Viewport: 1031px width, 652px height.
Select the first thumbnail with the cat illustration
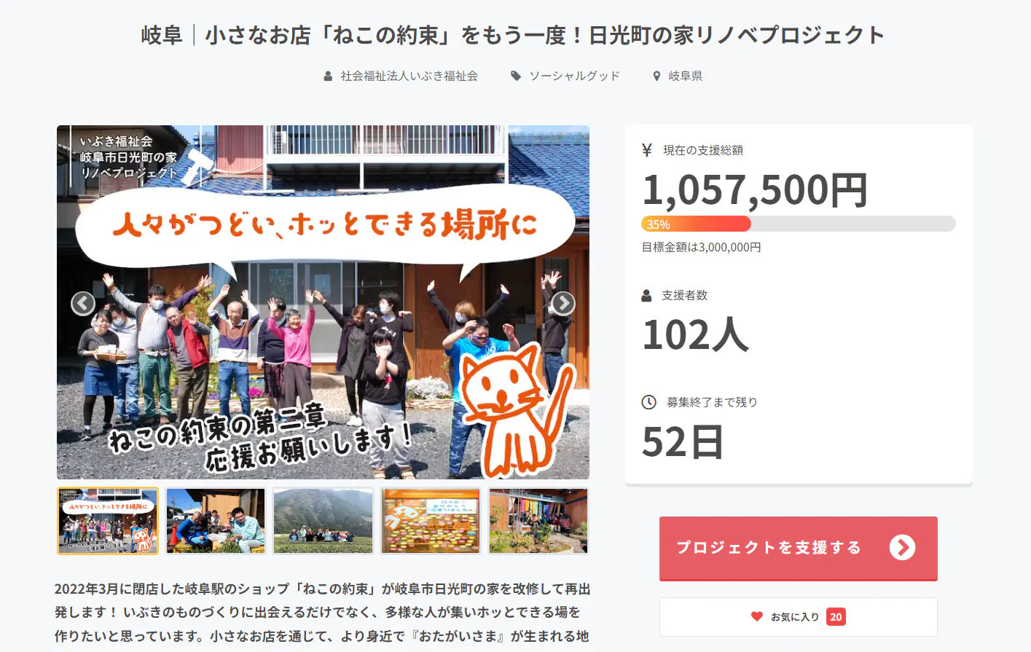tap(108, 521)
